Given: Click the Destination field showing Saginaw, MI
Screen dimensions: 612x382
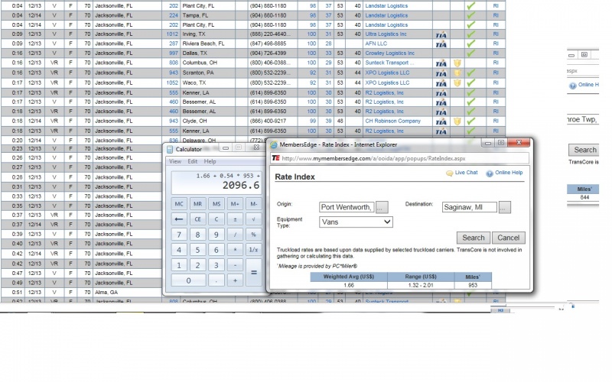Looking at the screenshot, I should pyautogui.click(x=470, y=207).
